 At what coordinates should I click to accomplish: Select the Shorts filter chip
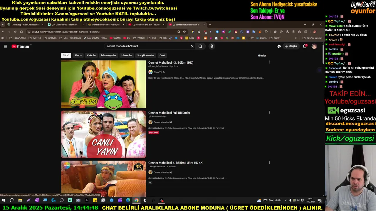point(78,55)
